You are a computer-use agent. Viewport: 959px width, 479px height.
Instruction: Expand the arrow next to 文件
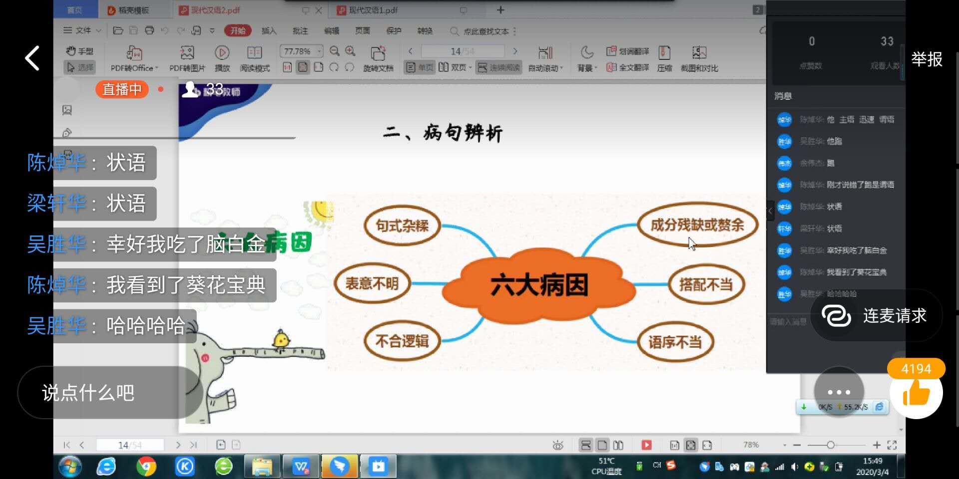(x=98, y=30)
